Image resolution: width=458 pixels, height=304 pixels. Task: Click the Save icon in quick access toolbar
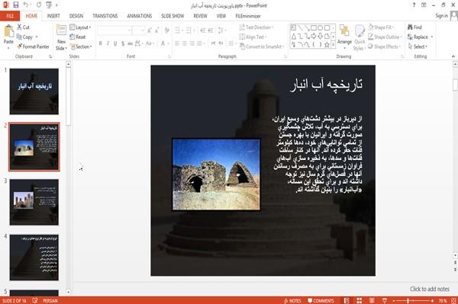pyautogui.click(x=16, y=5)
